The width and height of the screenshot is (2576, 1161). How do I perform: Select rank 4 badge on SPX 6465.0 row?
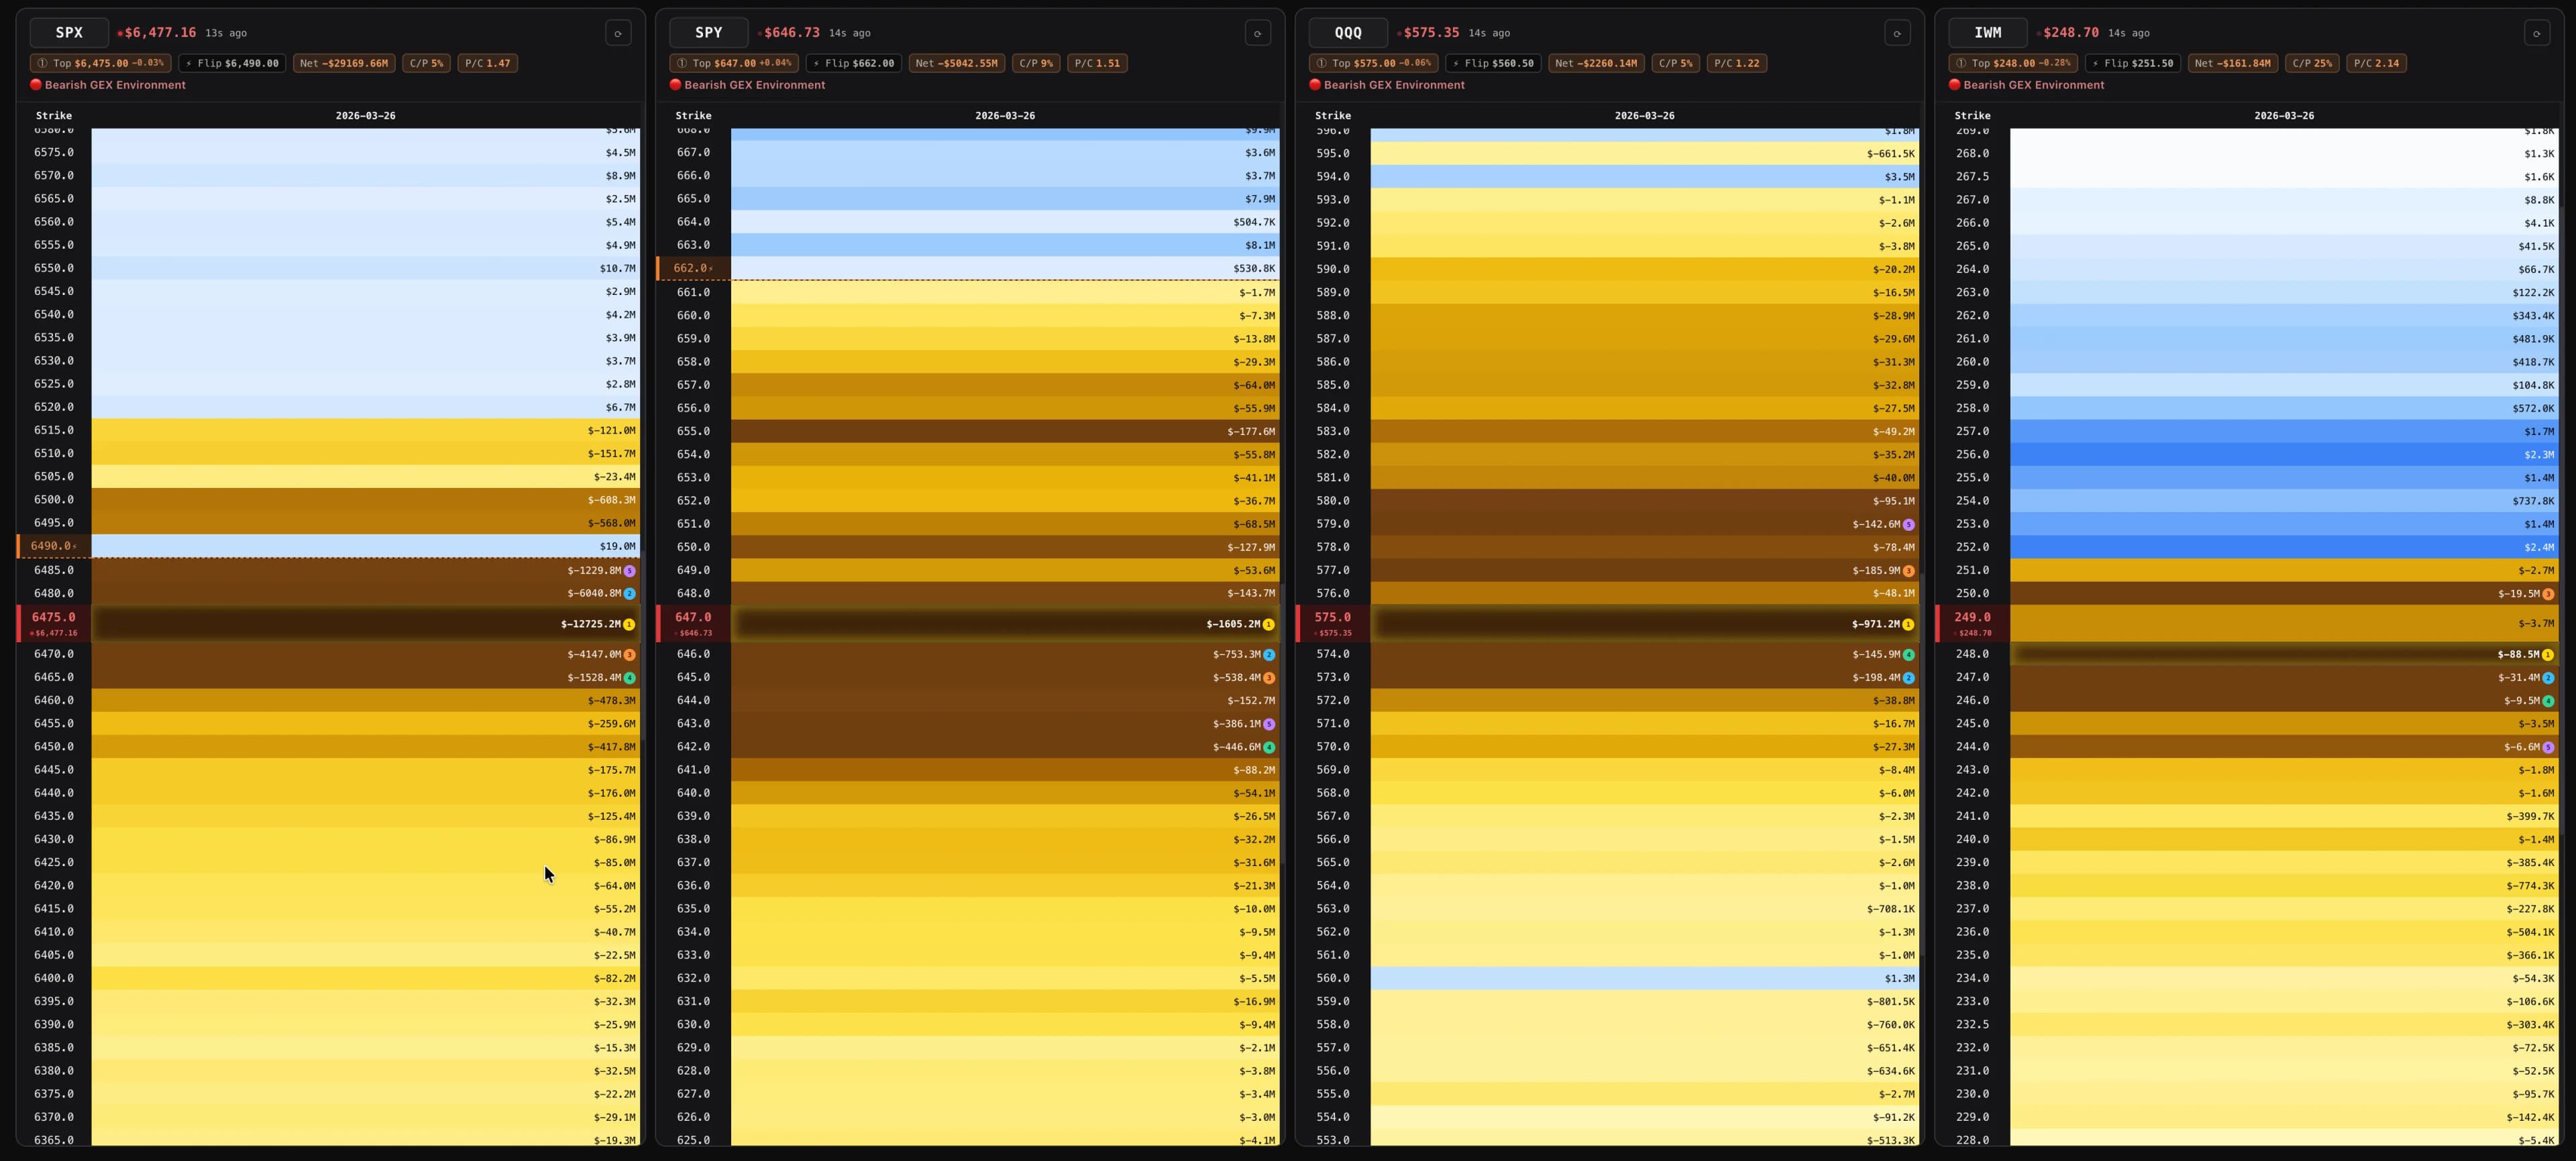click(x=629, y=678)
